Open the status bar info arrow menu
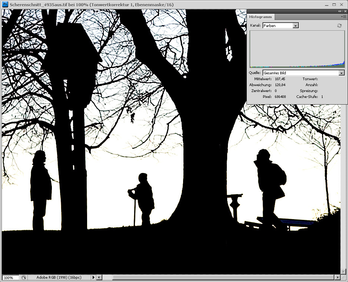The width and height of the screenshot is (348, 282). tap(93, 278)
